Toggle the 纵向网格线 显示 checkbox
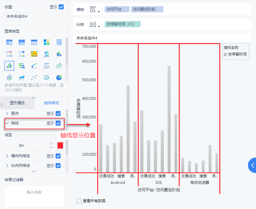 click(x=58, y=166)
